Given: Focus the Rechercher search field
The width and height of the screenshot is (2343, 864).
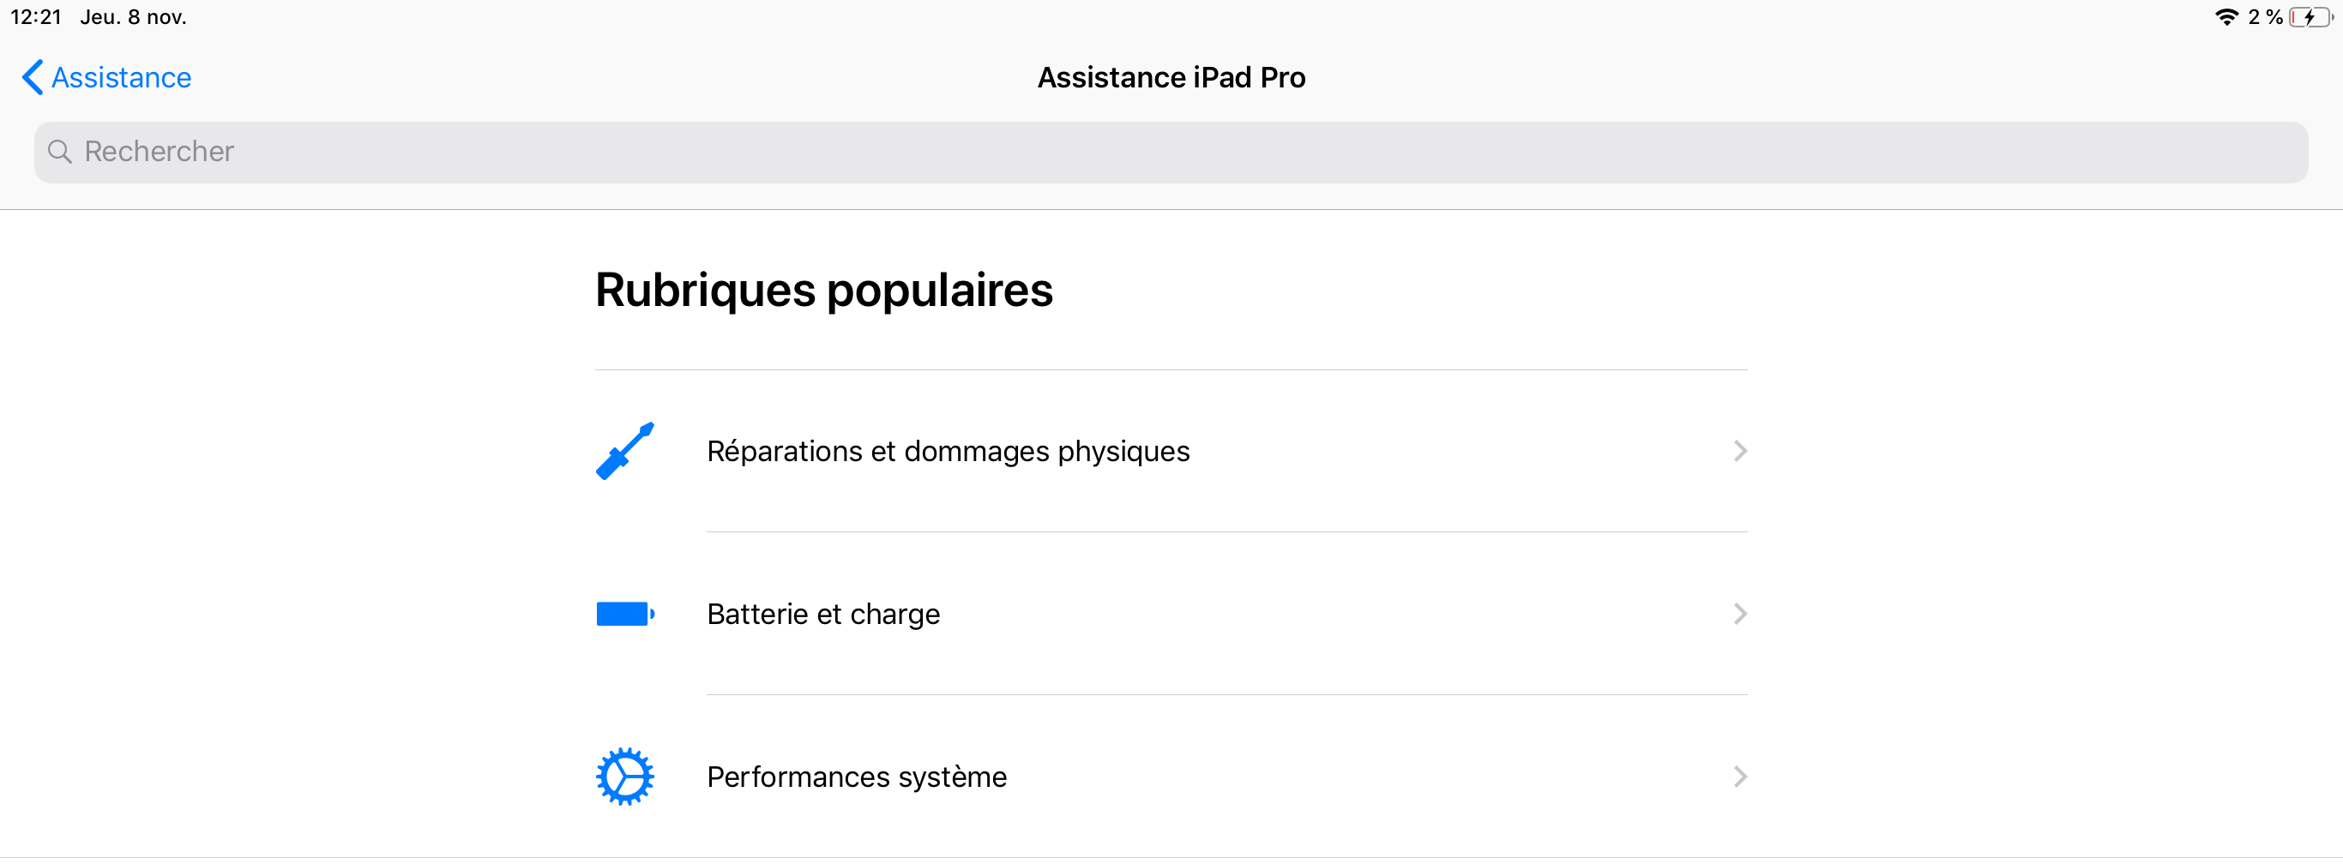Looking at the screenshot, I should pyautogui.click(x=1171, y=152).
